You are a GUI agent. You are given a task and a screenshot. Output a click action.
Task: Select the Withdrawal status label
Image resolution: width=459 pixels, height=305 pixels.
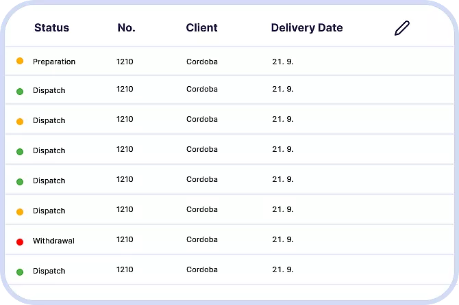53,241
